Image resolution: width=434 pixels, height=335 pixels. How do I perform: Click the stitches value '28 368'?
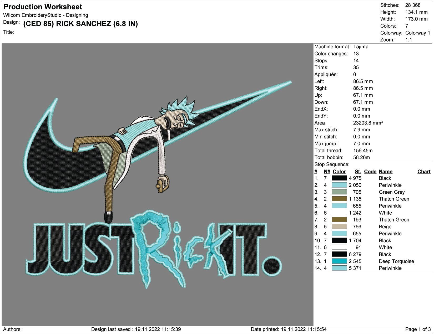(413, 5)
